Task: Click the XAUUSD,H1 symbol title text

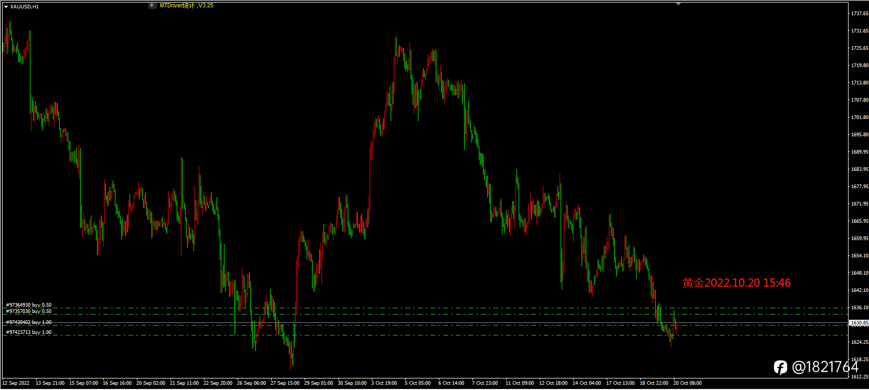Action: point(25,7)
